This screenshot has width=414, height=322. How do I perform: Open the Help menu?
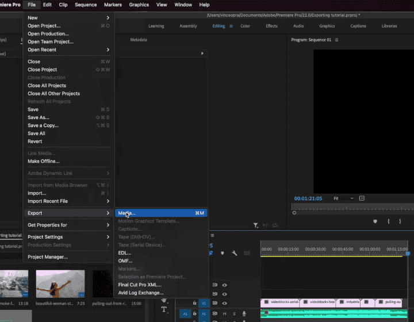(x=204, y=5)
